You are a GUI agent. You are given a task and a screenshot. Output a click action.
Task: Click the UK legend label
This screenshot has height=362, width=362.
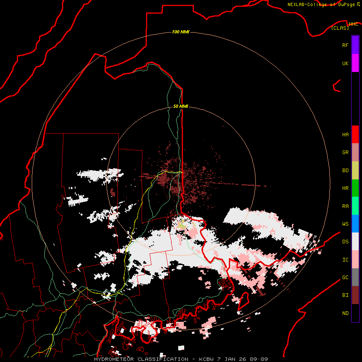click(x=345, y=64)
